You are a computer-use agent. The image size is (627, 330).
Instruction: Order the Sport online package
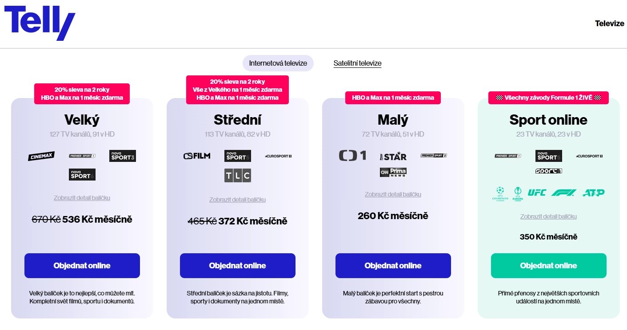click(x=548, y=265)
